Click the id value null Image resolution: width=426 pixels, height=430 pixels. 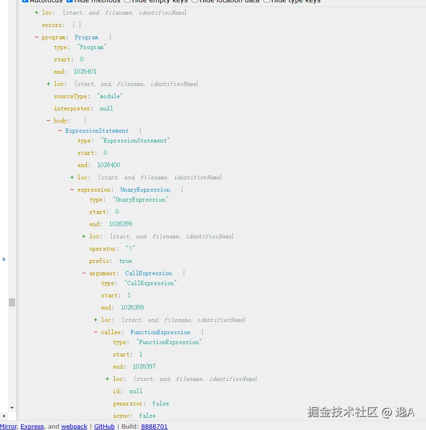[x=136, y=391]
